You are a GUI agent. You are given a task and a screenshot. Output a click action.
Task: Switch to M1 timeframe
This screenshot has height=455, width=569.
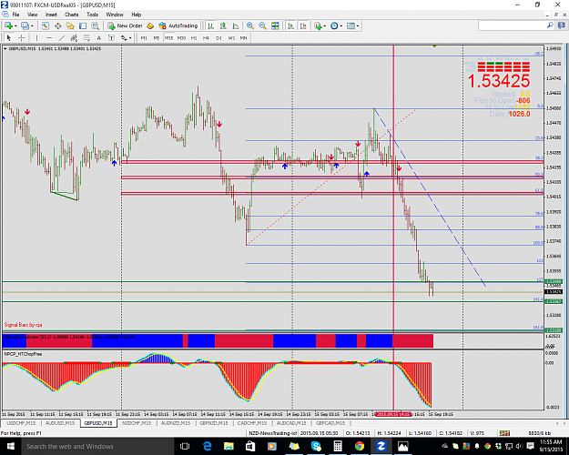pyautogui.click(x=144, y=37)
